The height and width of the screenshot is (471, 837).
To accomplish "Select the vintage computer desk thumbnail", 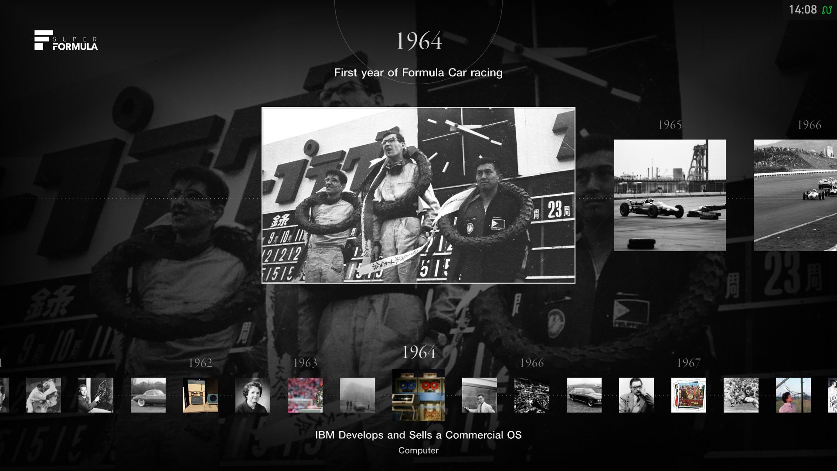I will (201, 395).
